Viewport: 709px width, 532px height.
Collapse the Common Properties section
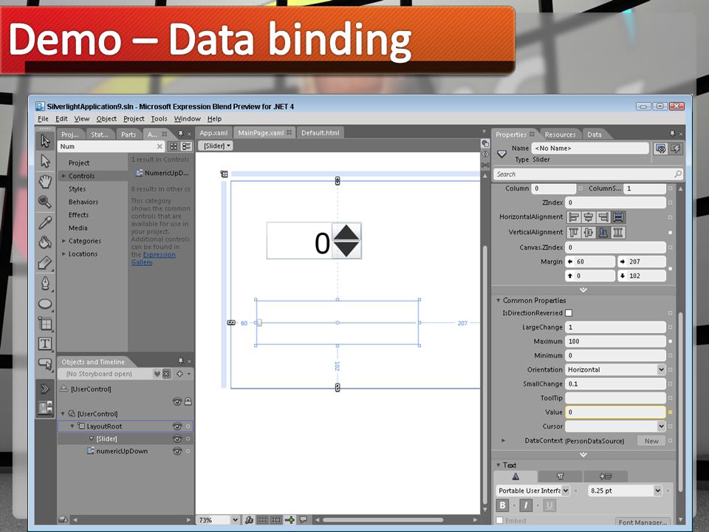(x=499, y=301)
